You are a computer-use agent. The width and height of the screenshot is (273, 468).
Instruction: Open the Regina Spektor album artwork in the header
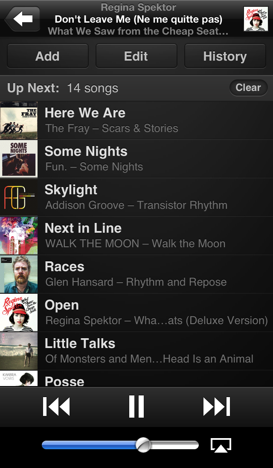pos(254,19)
